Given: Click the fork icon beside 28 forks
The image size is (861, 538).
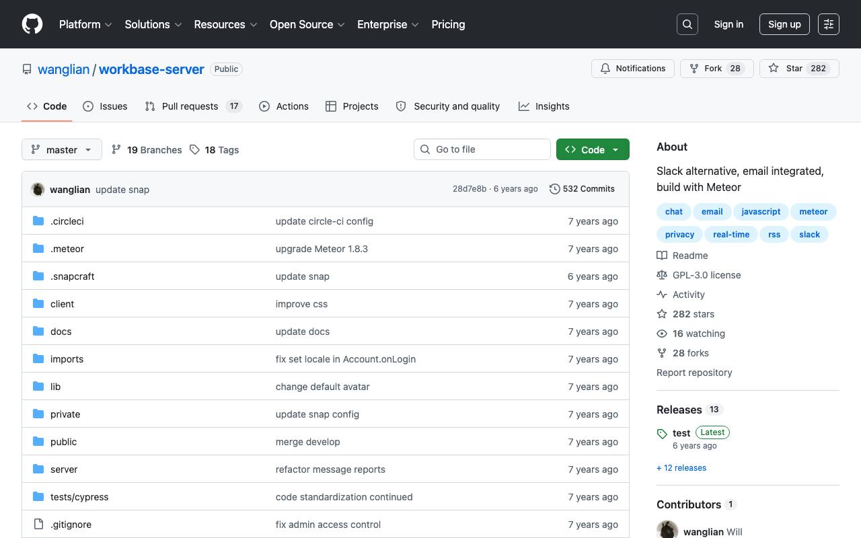Looking at the screenshot, I should pos(662,353).
